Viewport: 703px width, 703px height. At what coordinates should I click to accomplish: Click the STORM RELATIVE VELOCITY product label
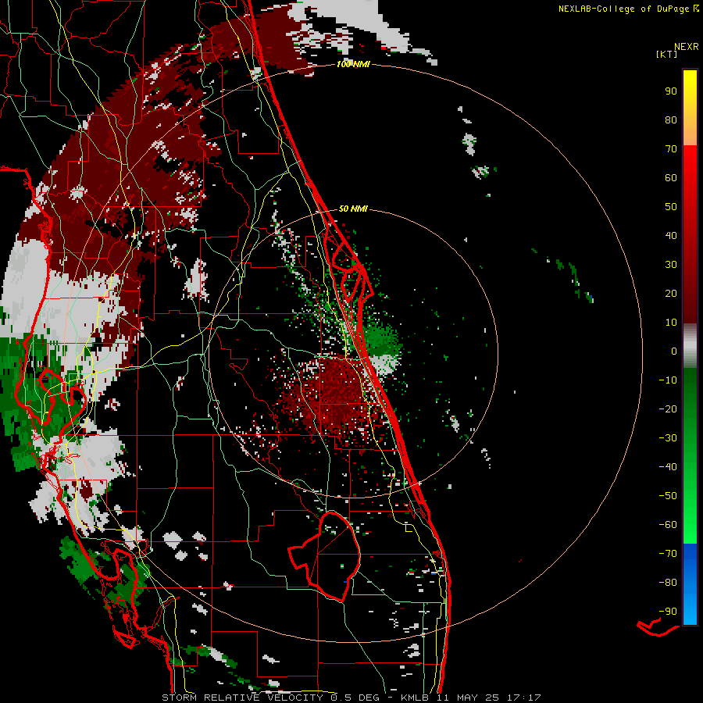[242, 698]
